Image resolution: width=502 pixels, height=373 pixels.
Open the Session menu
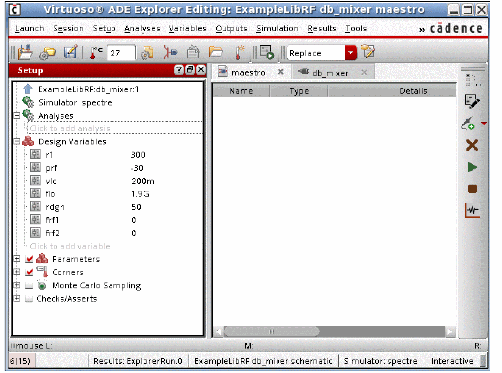68,28
